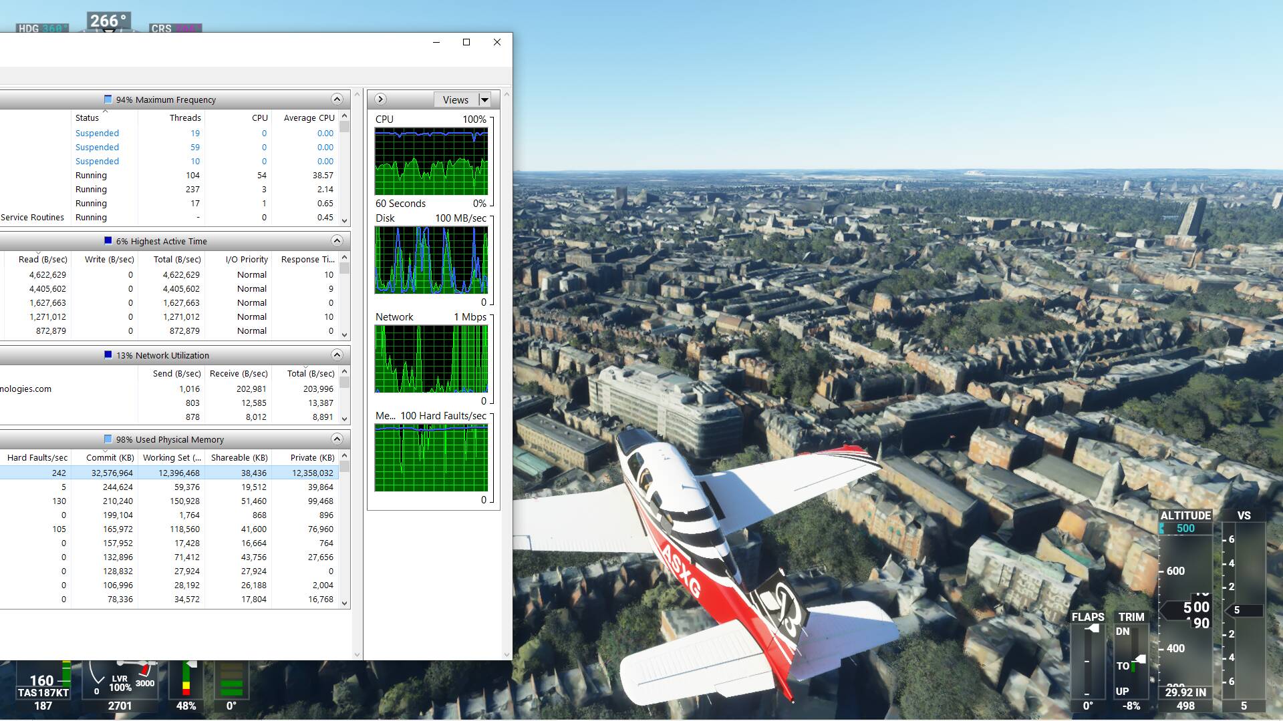Click the Views button

[x=456, y=99]
